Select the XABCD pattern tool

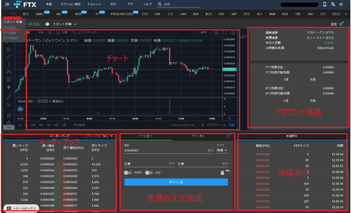[9, 72]
